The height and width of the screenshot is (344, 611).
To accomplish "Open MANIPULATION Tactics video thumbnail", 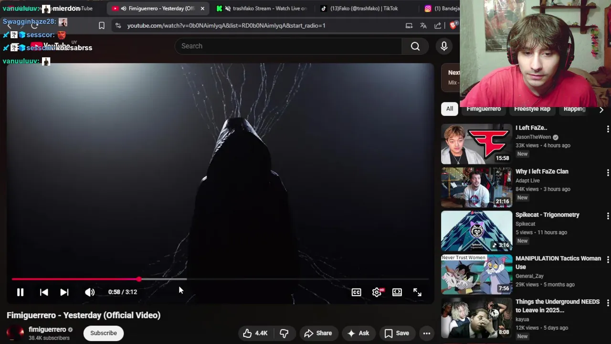I will [476, 275].
